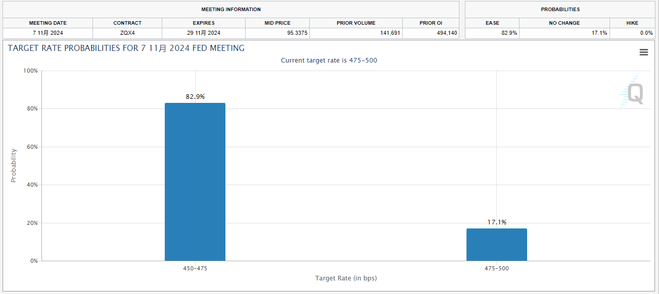Click the 475-500 x-axis label

(496, 268)
